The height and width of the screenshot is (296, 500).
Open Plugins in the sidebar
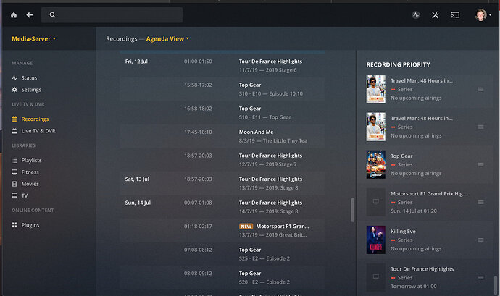pyautogui.click(x=30, y=225)
